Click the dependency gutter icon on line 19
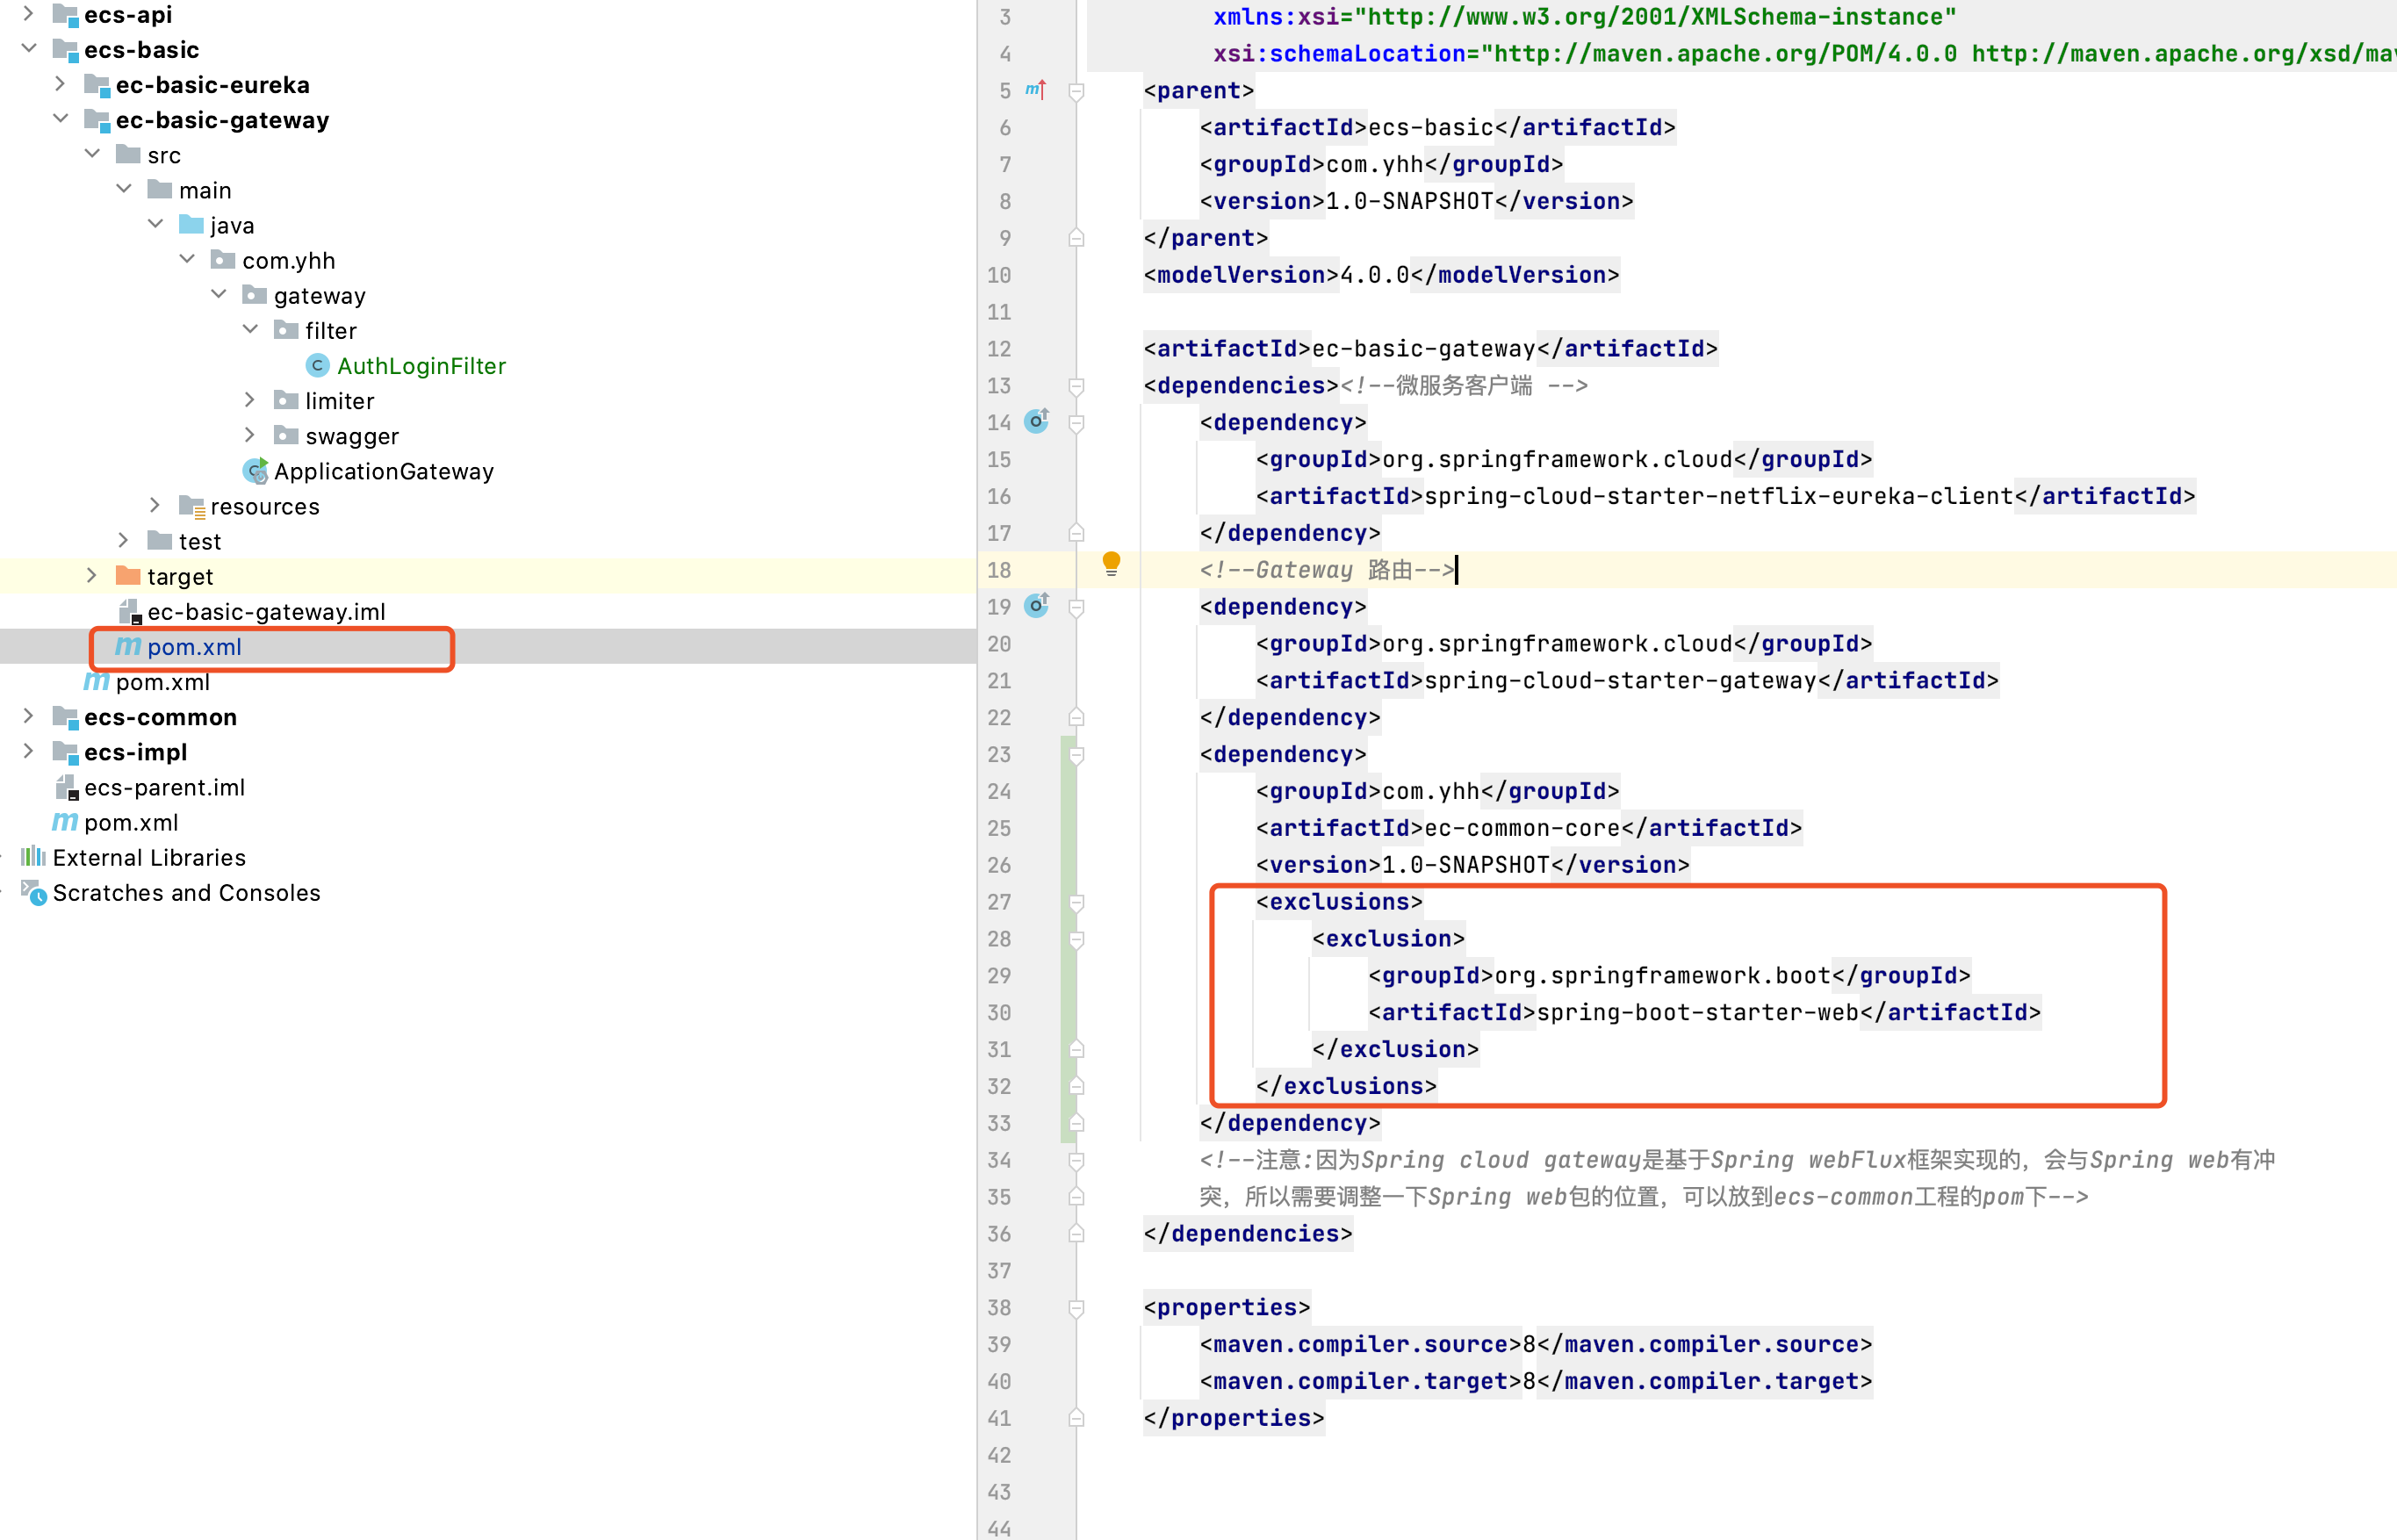Screen dimensions: 2397x1540 [x=1037, y=605]
